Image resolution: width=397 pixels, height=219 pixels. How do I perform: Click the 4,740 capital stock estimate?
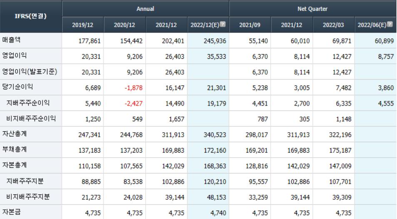click(x=218, y=213)
